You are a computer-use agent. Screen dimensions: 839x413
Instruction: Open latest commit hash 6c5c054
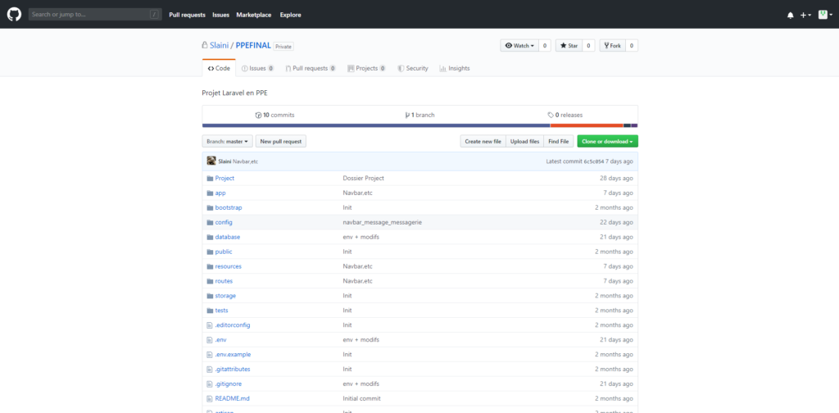[x=594, y=161]
